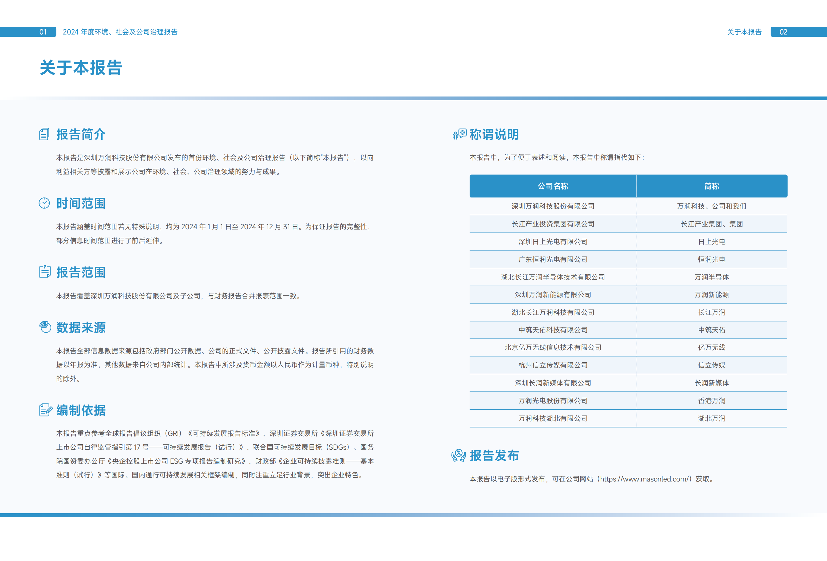Click the page number 01 badge
The image size is (827, 561).
pos(28,32)
